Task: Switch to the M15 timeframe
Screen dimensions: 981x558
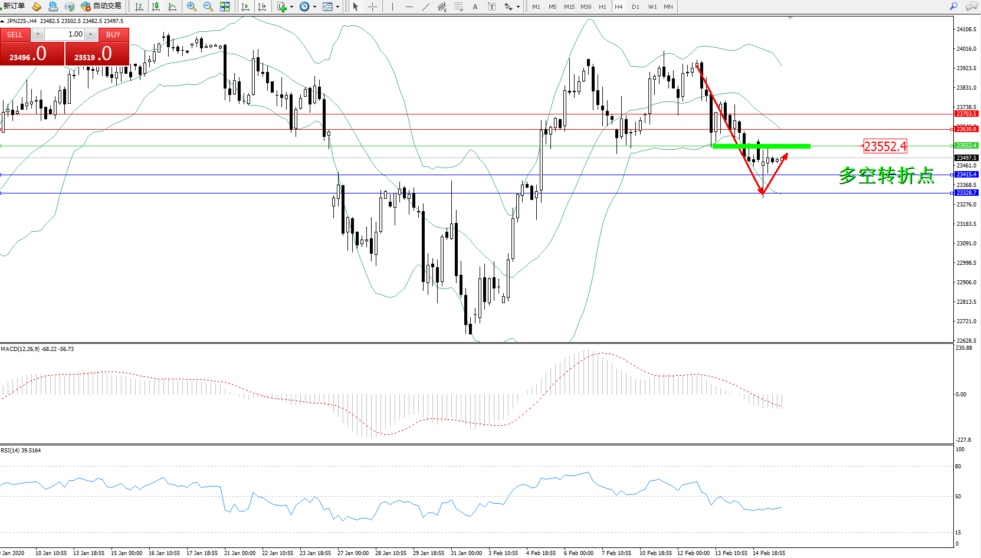Action: [x=569, y=6]
